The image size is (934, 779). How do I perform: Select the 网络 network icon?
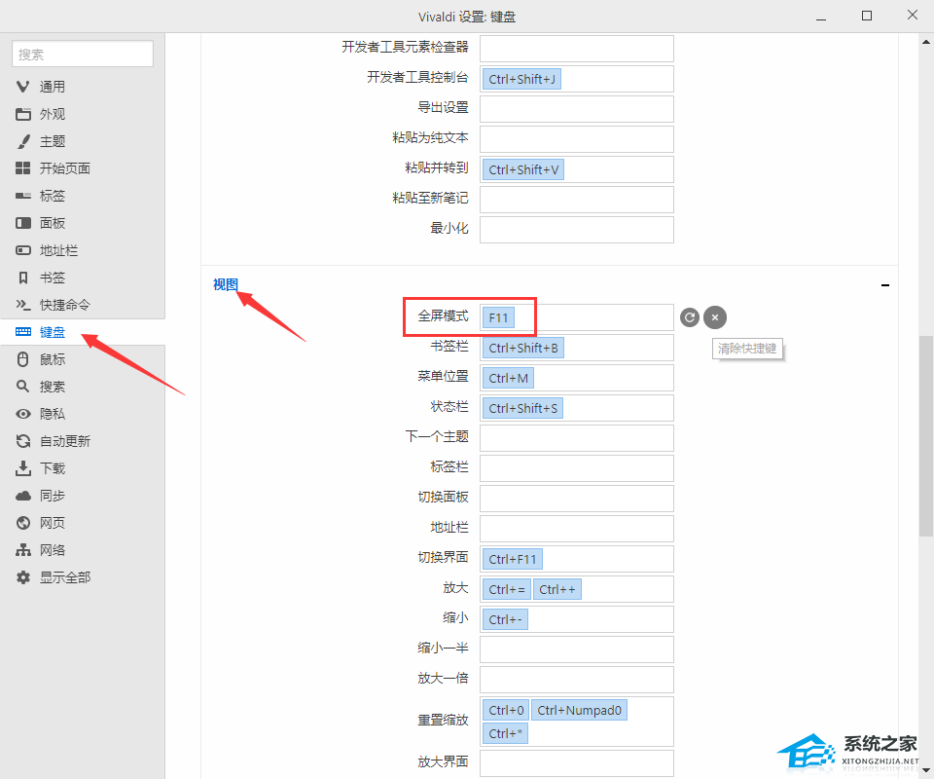coord(23,550)
